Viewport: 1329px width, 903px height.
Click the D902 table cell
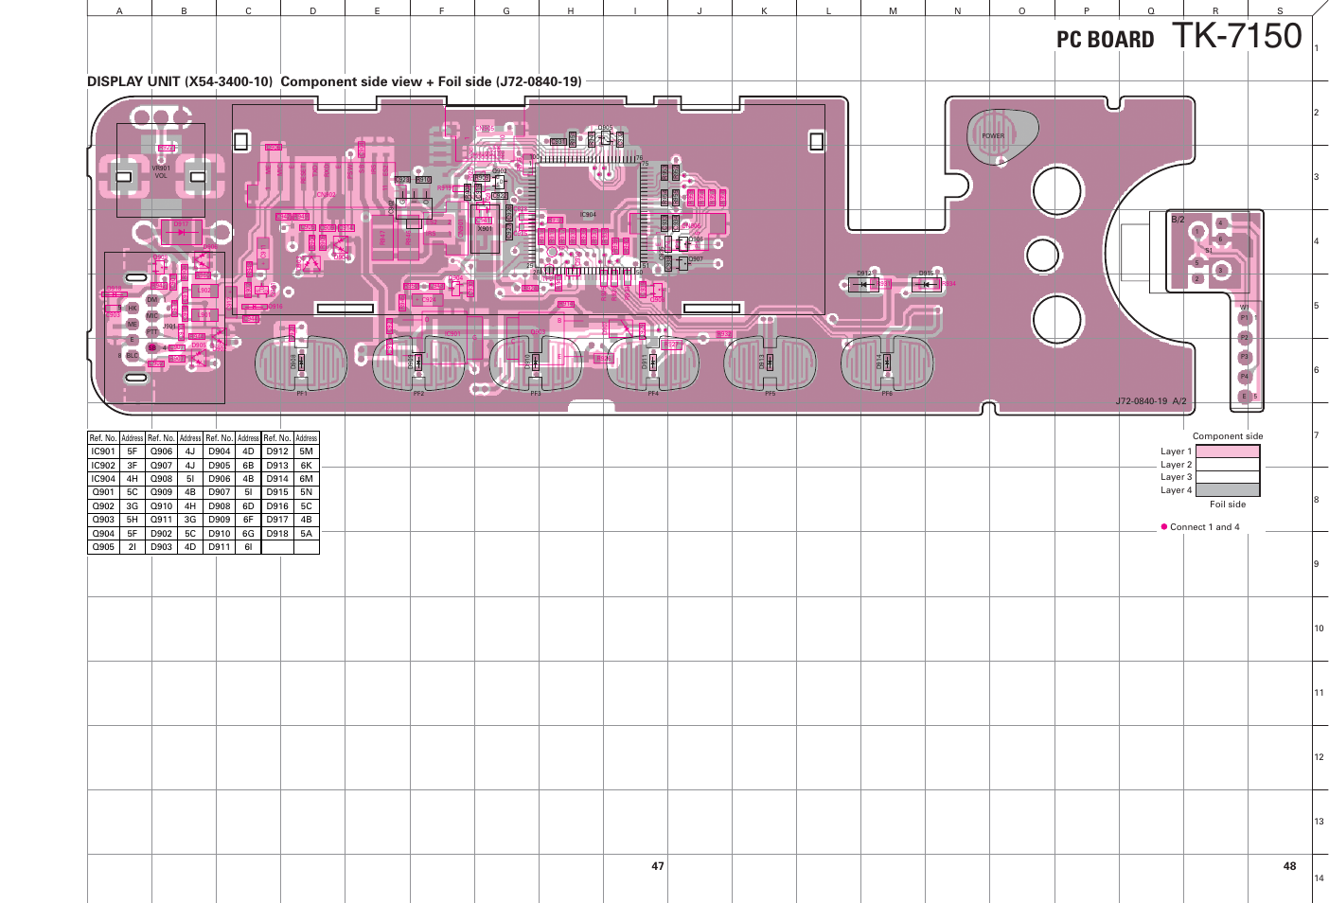tap(162, 534)
